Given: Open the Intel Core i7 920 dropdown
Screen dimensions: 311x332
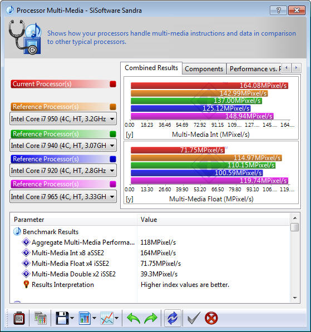Looking at the screenshot, I should [63, 171].
